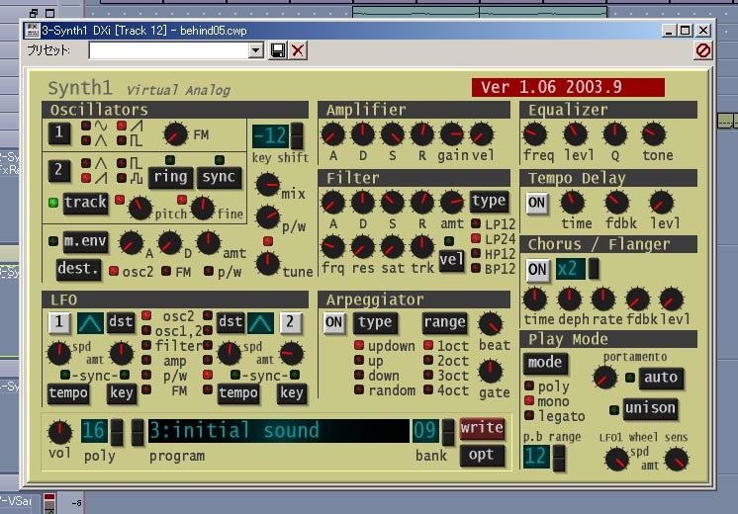Click the master vol knob
738x514 pixels.
point(60,432)
